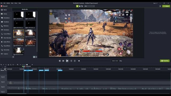Open the Audio Effects panel
The image size is (171, 96).
coord(6,42)
